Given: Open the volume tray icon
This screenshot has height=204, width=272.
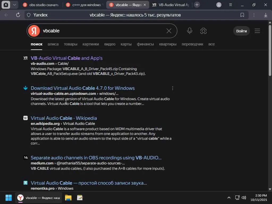Looking at the screenshot, I should 244,198.
